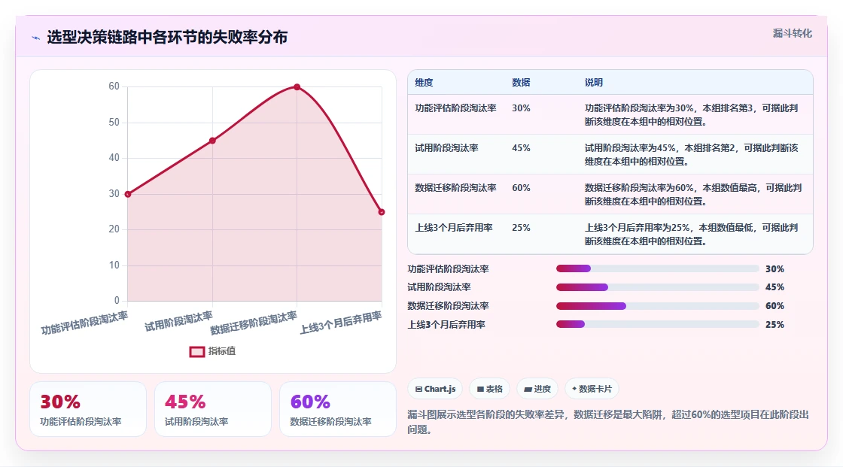Select table cell 试用阶段淘汰率
Image resolution: width=843 pixels, height=467 pixels.
click(446, 148)
